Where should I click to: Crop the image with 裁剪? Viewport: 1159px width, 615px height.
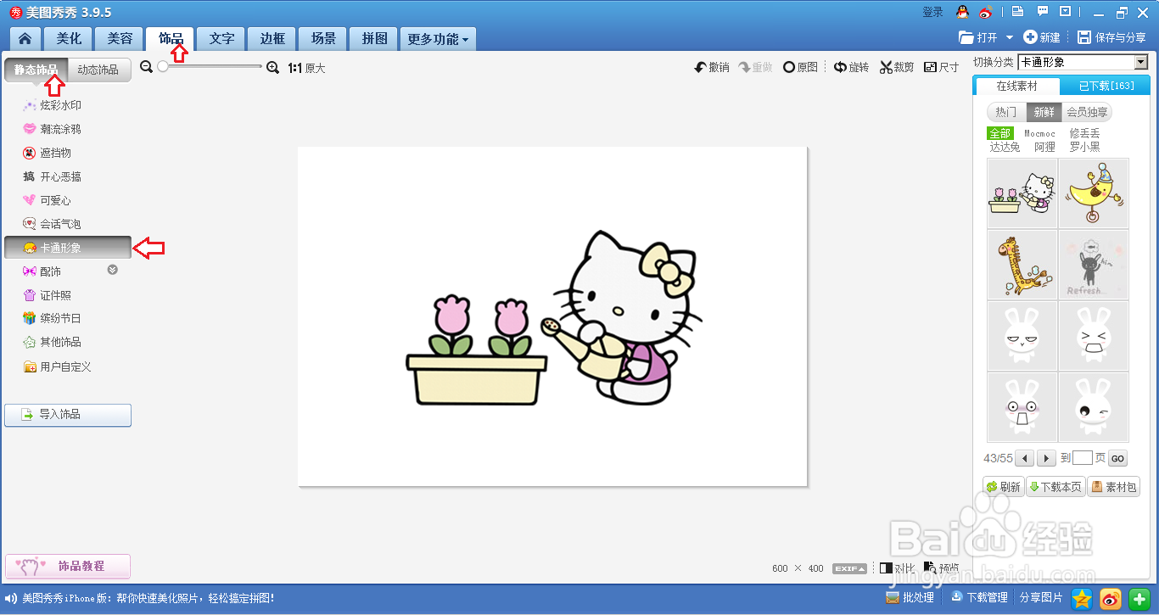point(897,67)
